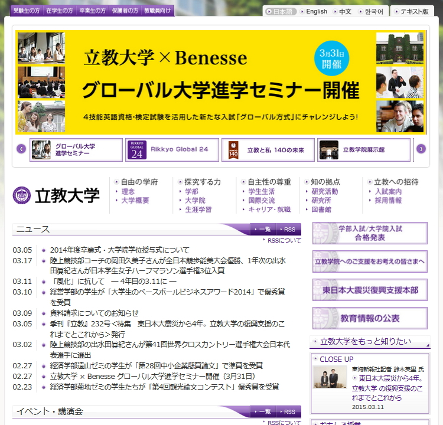This screenshot has width=443, height=425.
Task: Open the 資料請求についてのお知らせ news item
Action: pyautogui.click(x=94, y=313)
